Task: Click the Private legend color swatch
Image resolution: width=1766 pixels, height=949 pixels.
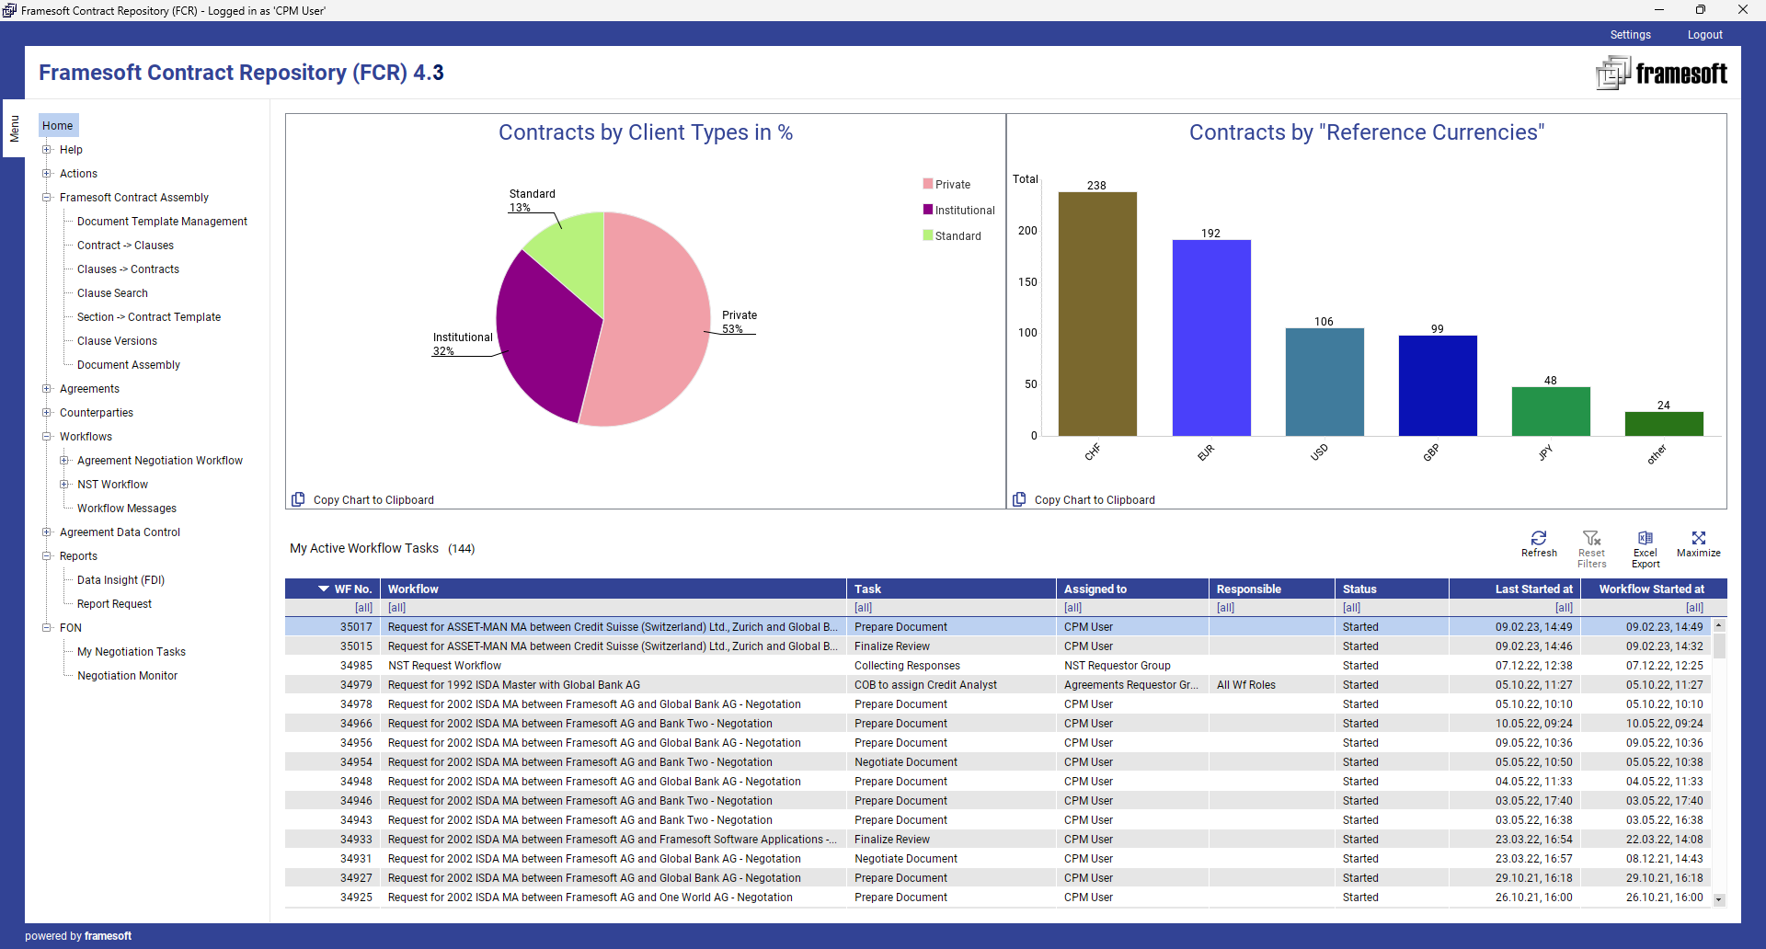Action: click(x=928, y=184)
